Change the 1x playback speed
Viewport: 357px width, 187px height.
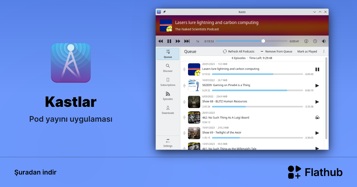[197, 41]
